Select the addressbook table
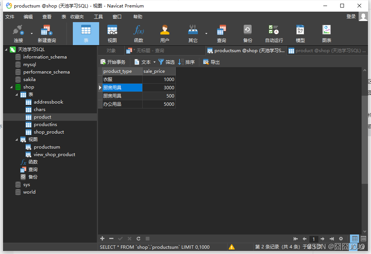Viewport: 371px width, 254px height. [48, 102]
